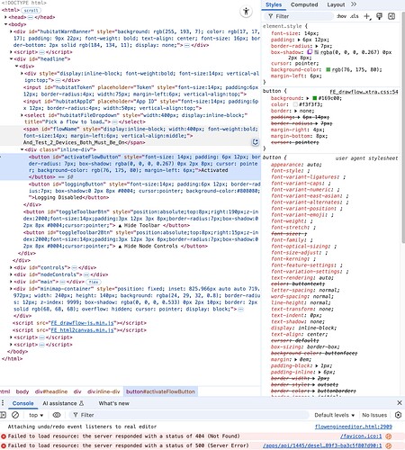The height and width of the screenshot is (450, 405).
Task: Switch to the Styles tab
Action: pyautogui.click(x=274, y=4)
